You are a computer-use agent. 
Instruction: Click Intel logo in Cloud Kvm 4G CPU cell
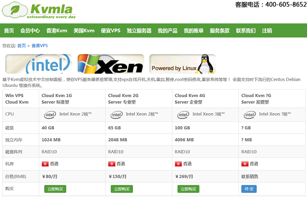(x=183, y=115)
